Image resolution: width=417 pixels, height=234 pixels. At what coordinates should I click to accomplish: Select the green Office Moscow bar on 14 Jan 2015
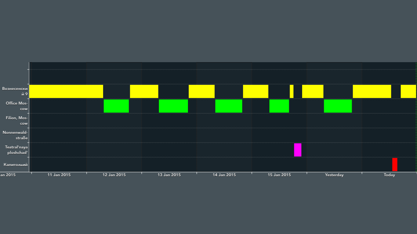229,106
